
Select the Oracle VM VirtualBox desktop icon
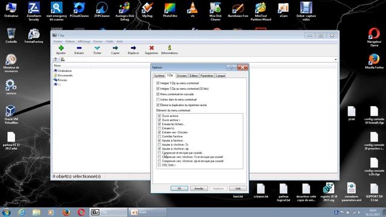tap(11, 115)
